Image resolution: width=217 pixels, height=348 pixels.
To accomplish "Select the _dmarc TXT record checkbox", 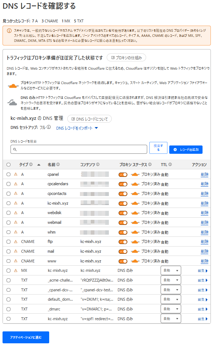I will [8, 309].
